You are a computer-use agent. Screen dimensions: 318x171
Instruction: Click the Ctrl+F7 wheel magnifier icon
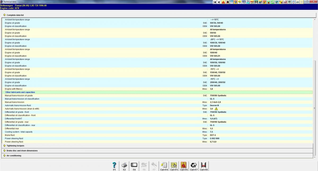pyautogui.click(x=194, y=166)
